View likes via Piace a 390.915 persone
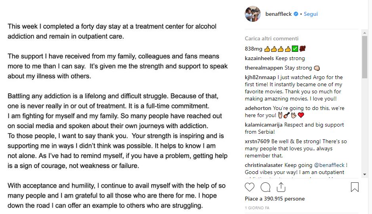372x214 pixels. [x=275, y=199]
